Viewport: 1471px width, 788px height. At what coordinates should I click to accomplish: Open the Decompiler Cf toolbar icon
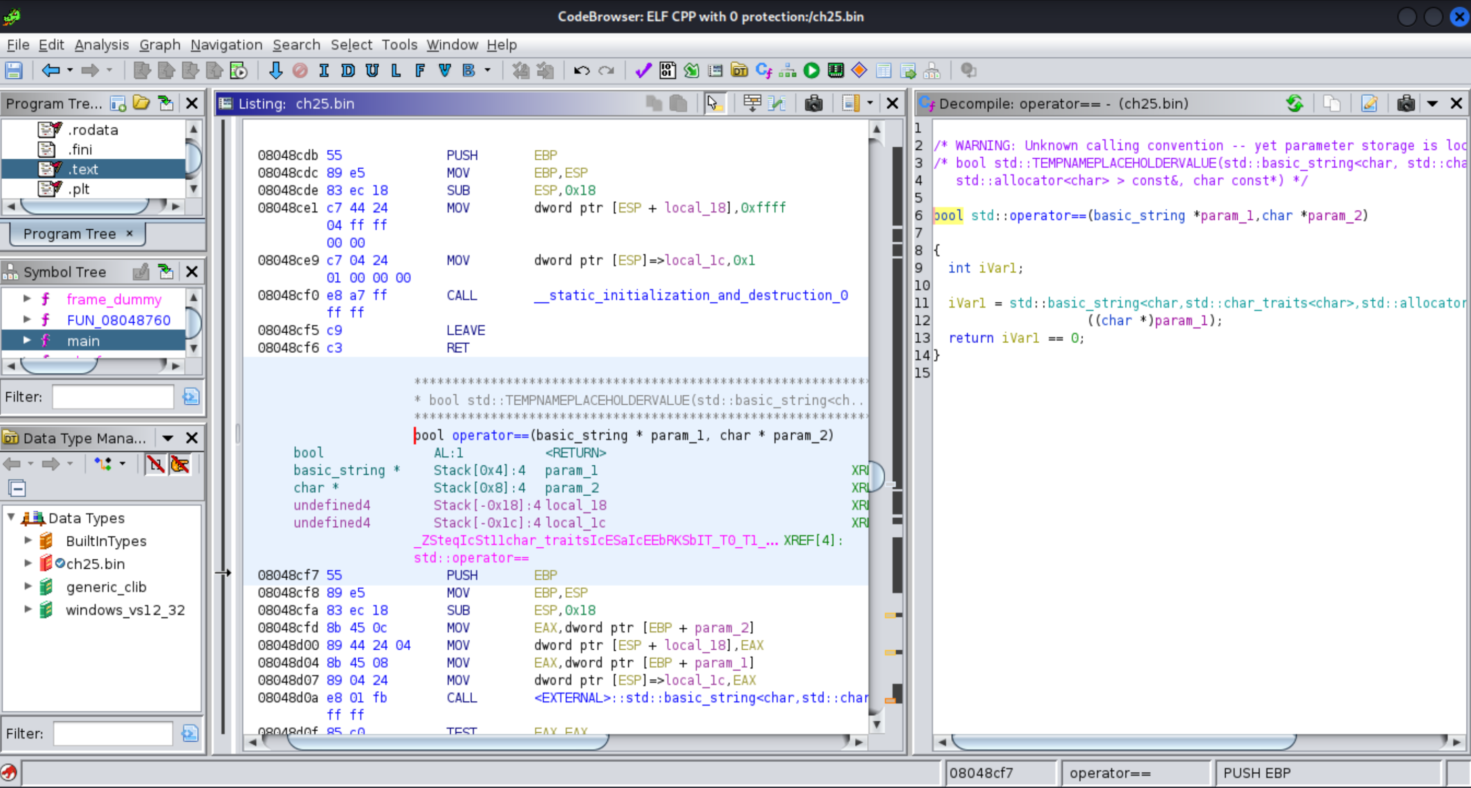click(763, 71)
